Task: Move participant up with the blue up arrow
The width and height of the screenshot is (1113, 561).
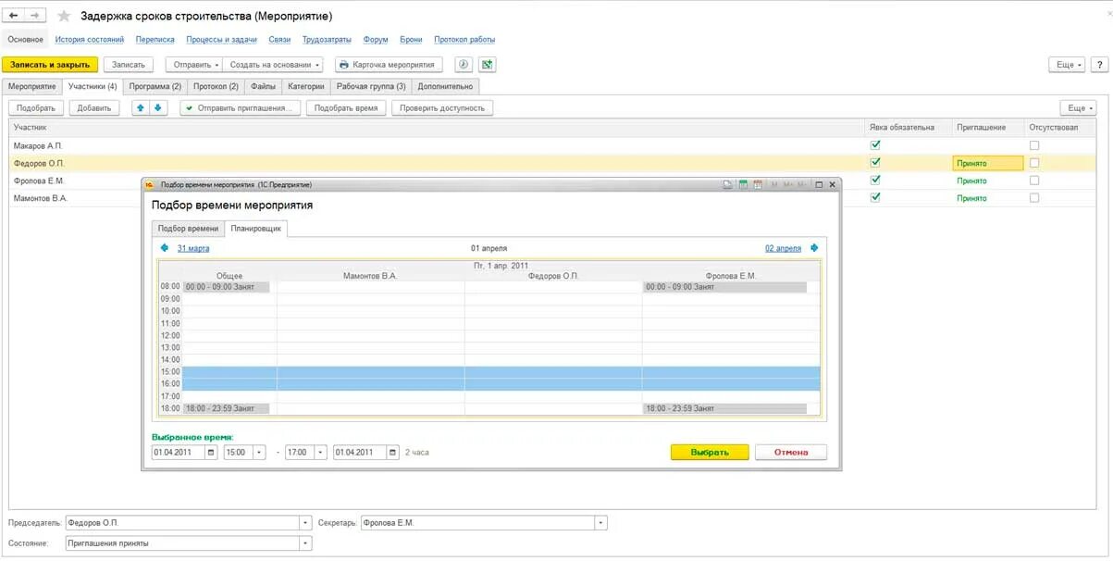Action: 141,107
